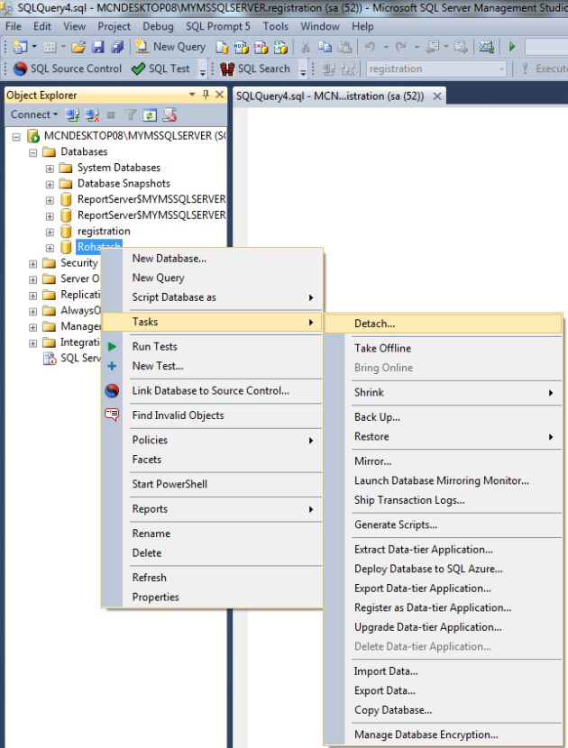
Task: Click Rename in context menu
Action: 151,534
